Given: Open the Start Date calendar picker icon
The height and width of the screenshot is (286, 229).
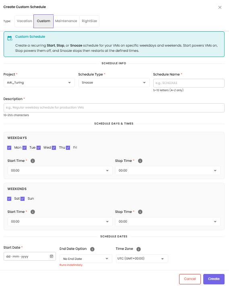Looking at the screenshot, I should tap(52, 256).
